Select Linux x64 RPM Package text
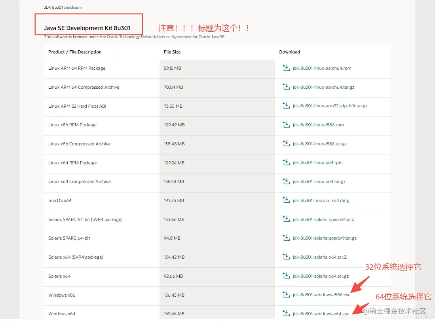 point(72,163)
